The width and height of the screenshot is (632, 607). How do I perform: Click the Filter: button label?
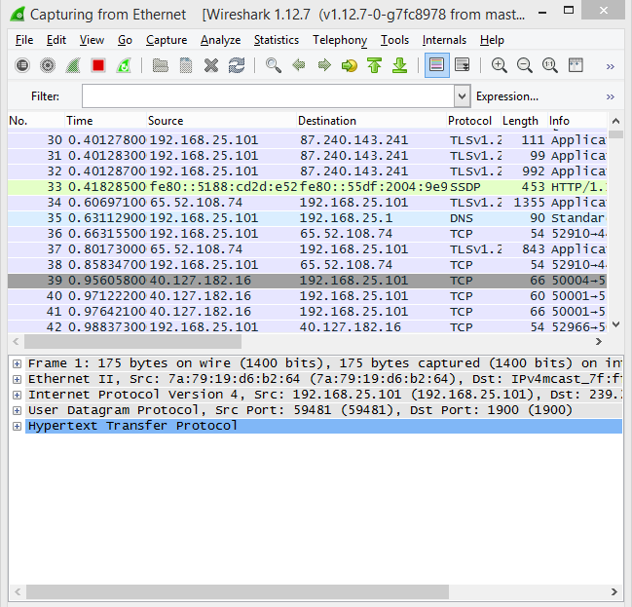click(x=45, y=96)
